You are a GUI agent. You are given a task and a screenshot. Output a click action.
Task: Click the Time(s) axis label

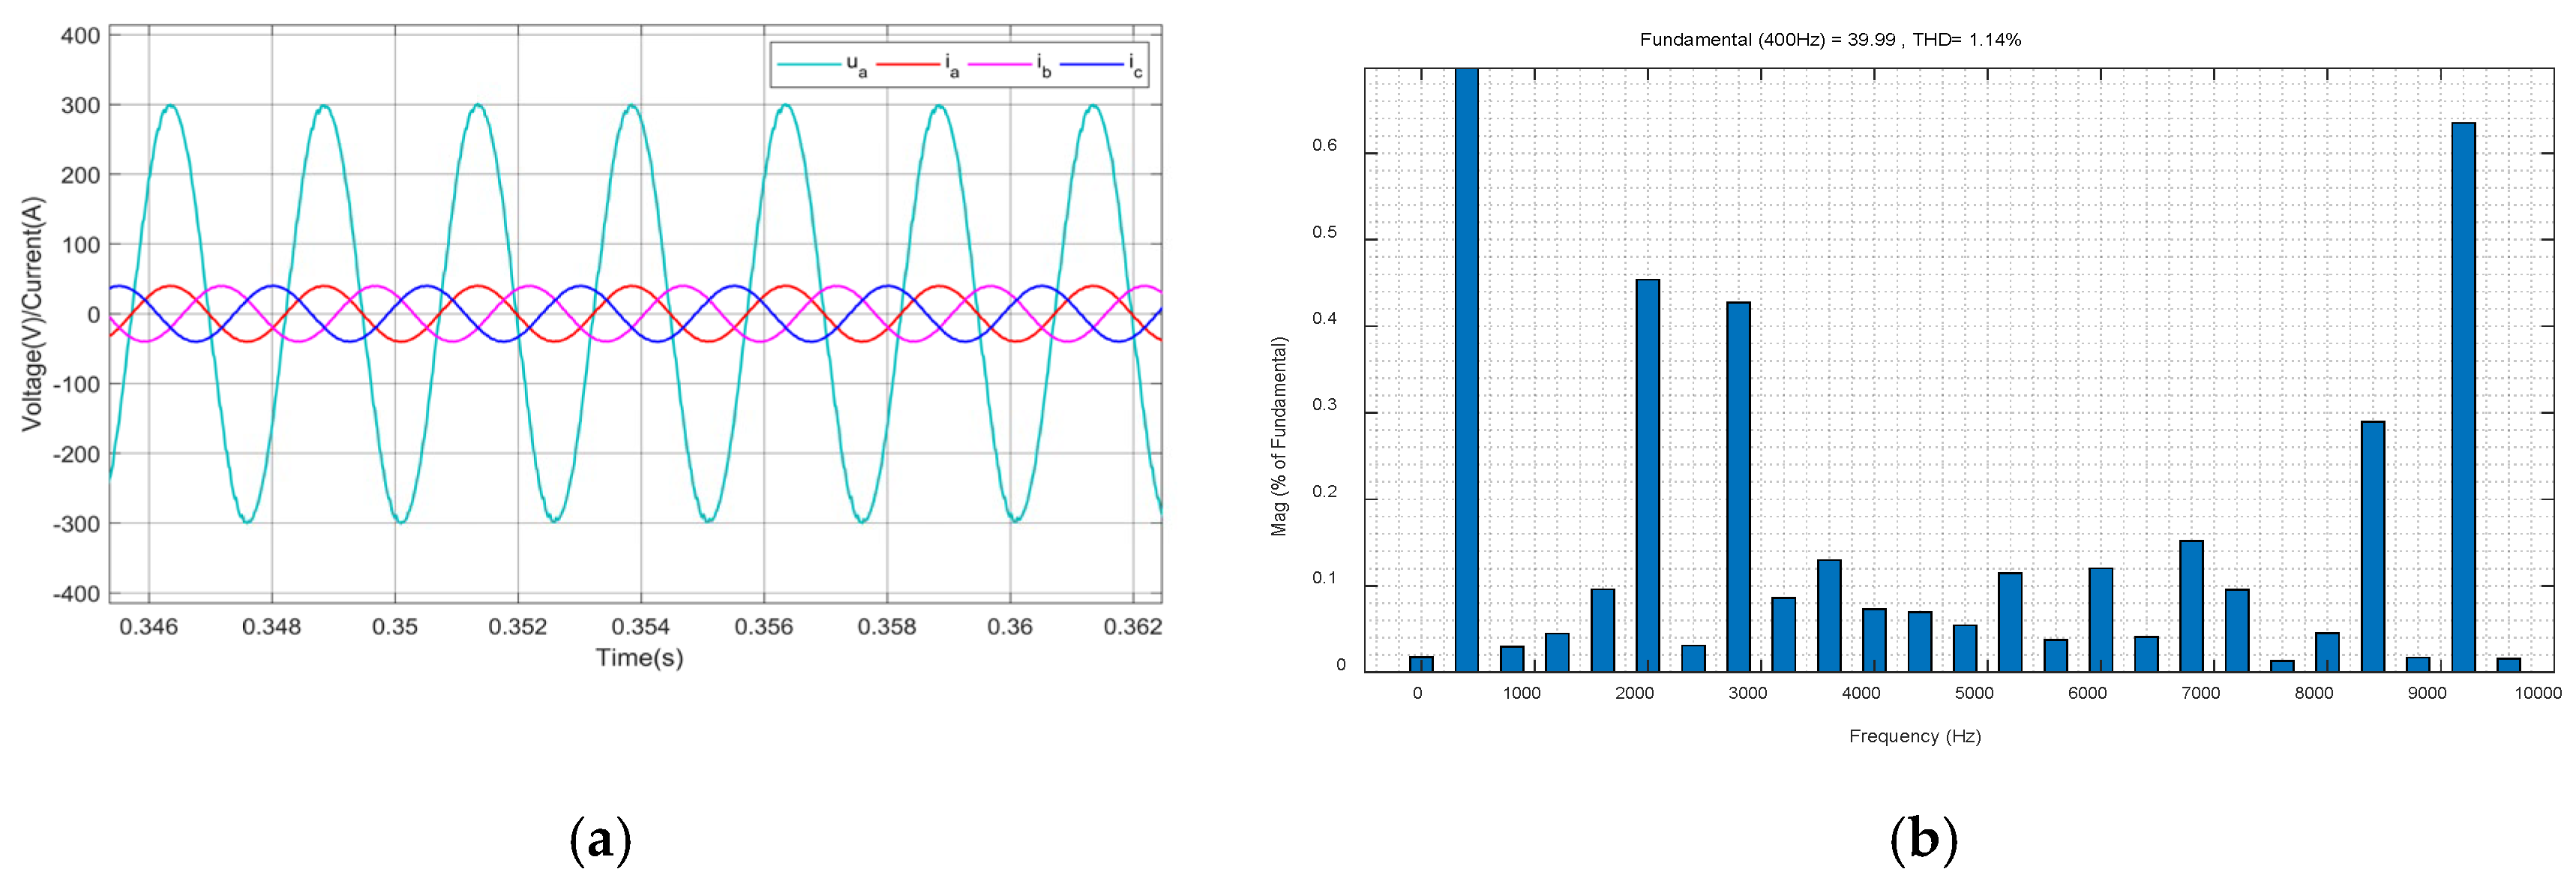tap(639, 658)
